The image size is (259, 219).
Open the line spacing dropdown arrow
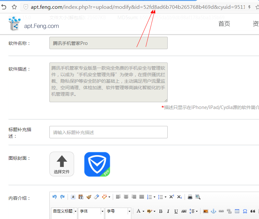coord(197,212)
